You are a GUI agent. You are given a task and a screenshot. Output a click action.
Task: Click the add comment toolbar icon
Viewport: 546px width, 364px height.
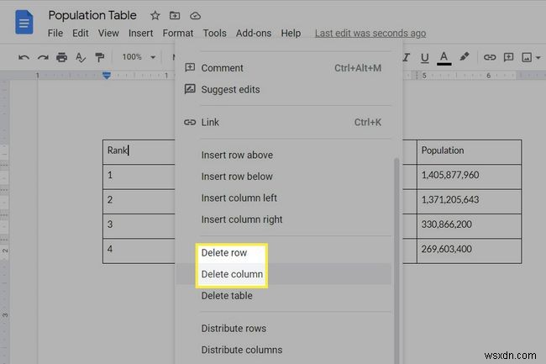(x=508, y=57)
